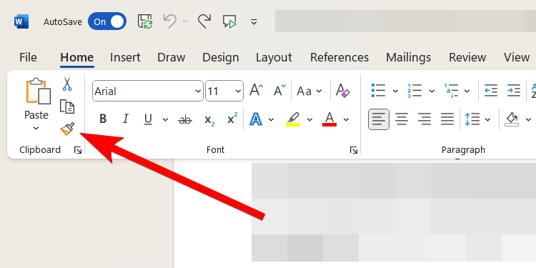
Task: Switch to the Draw tab
Action: 172,57
